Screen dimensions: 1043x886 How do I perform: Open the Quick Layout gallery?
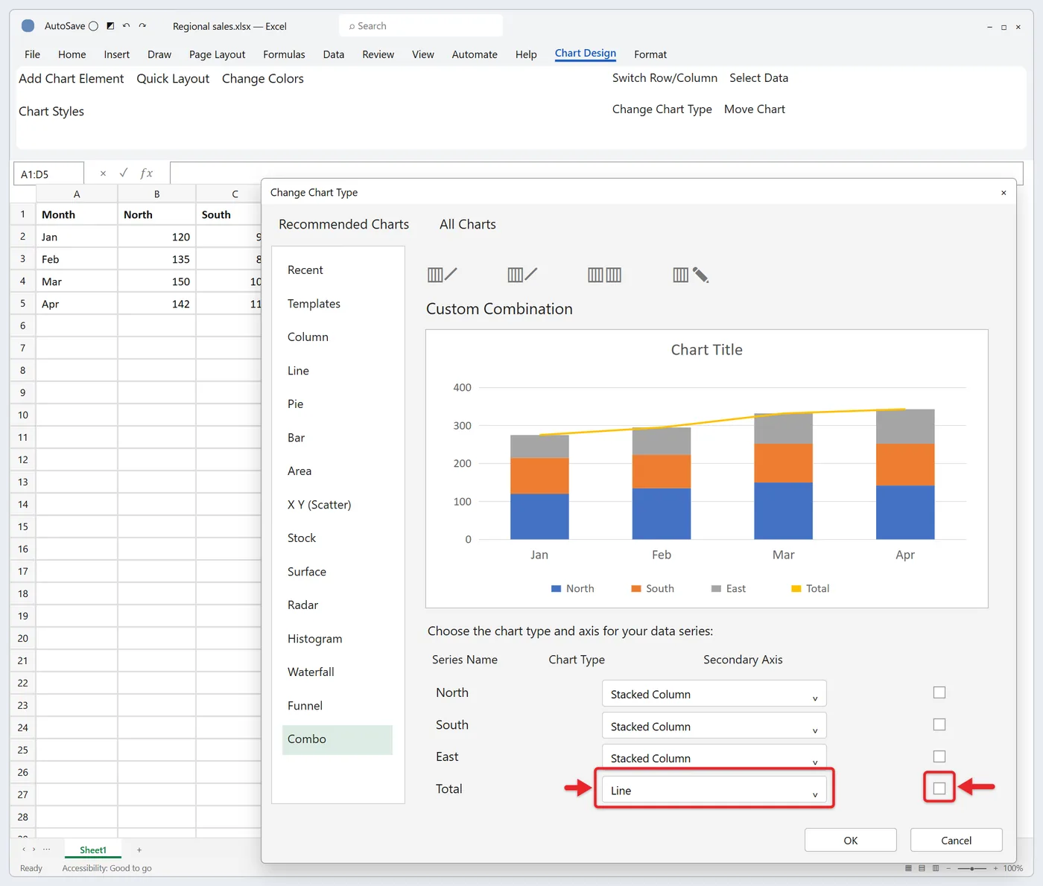click(173, 79)
